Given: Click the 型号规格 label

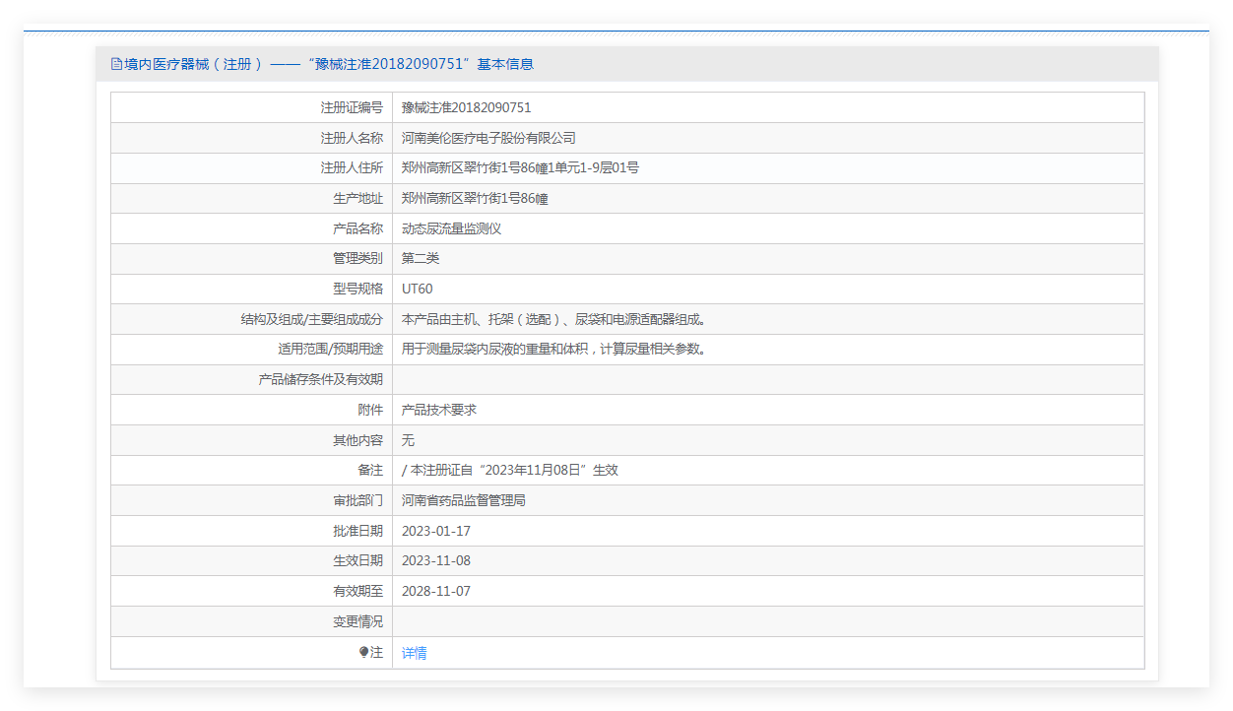Looking at the screenshot, I should click(357, 289).
